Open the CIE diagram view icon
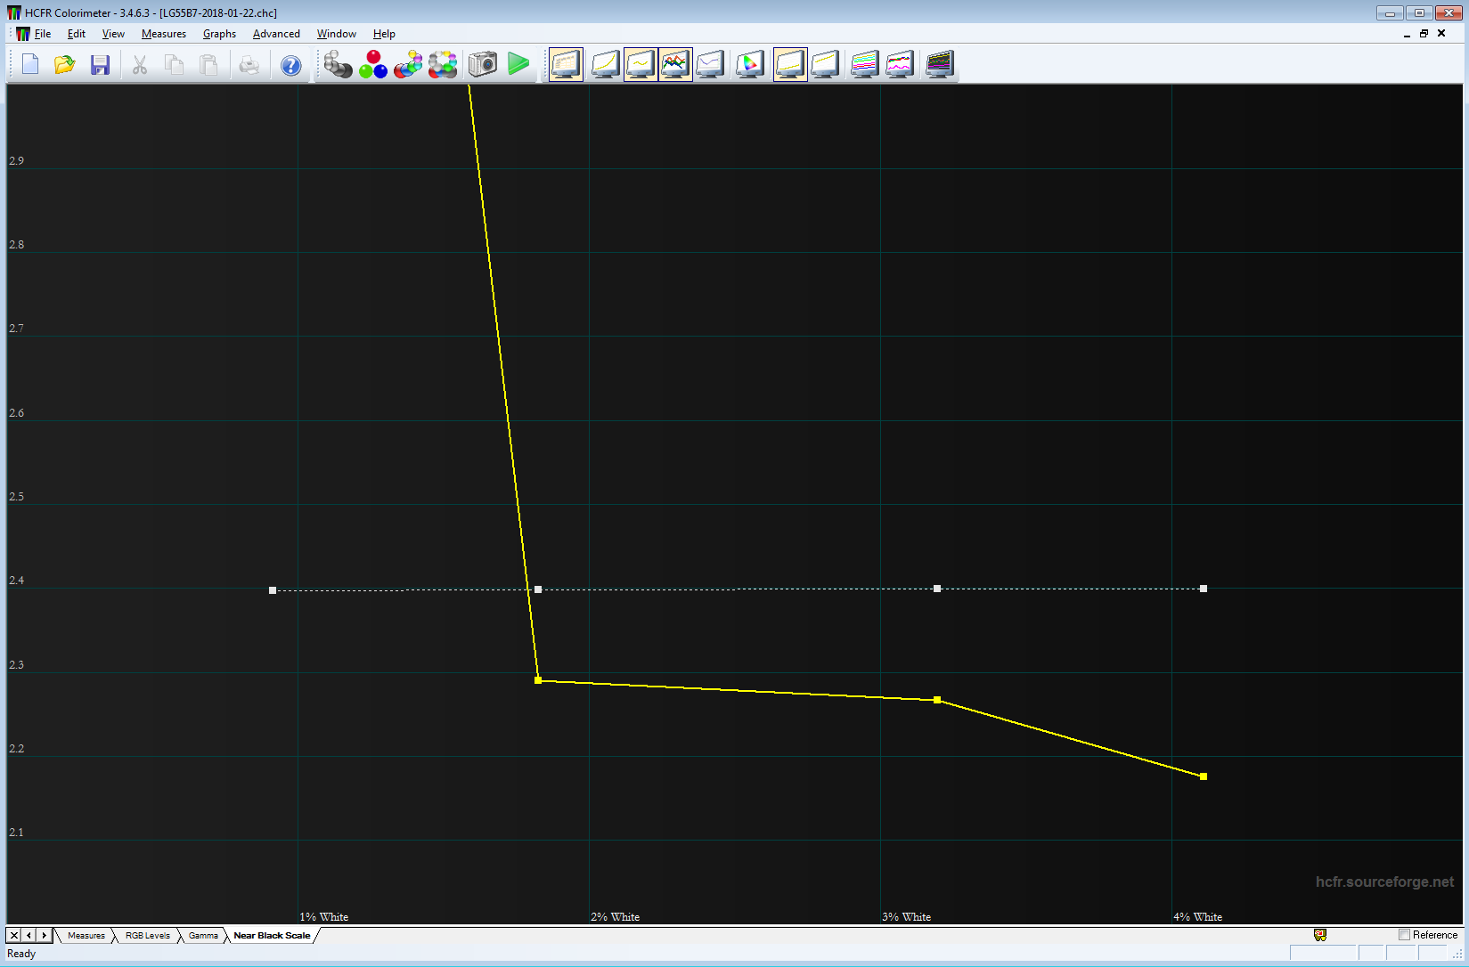The width and height of the screenshot is (1469, 967). 750,64
